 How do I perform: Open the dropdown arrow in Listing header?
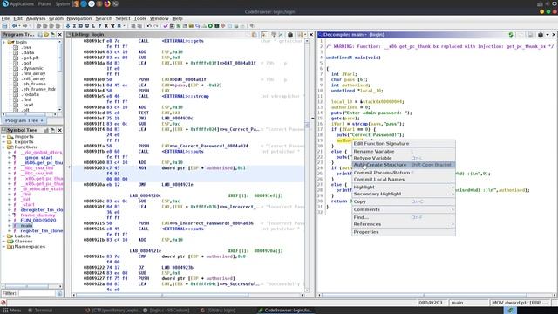tap(305, 35)
